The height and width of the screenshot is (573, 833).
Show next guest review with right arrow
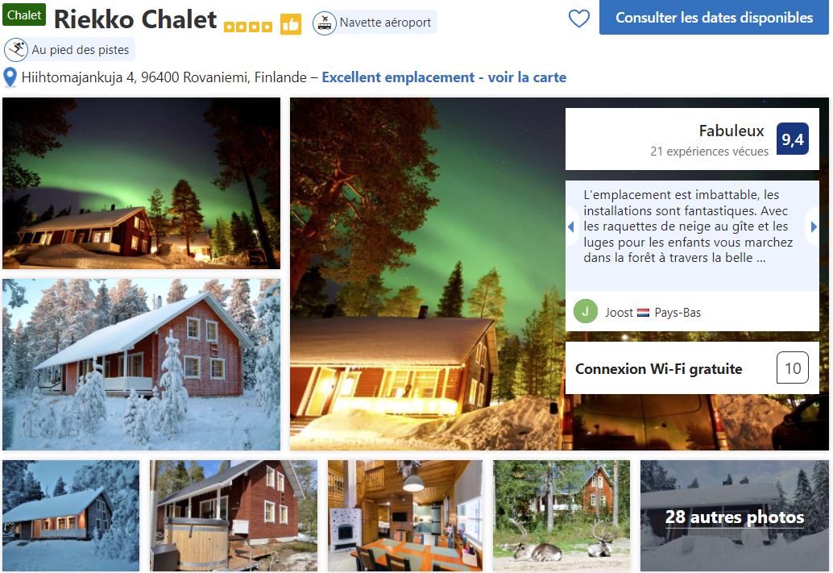pyautogui.click(x=814, y=227)
